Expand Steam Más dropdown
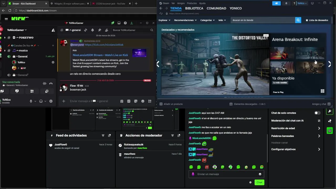Image resolution: width=336 pixels, height=189 pixels. (x=222, y=20)
